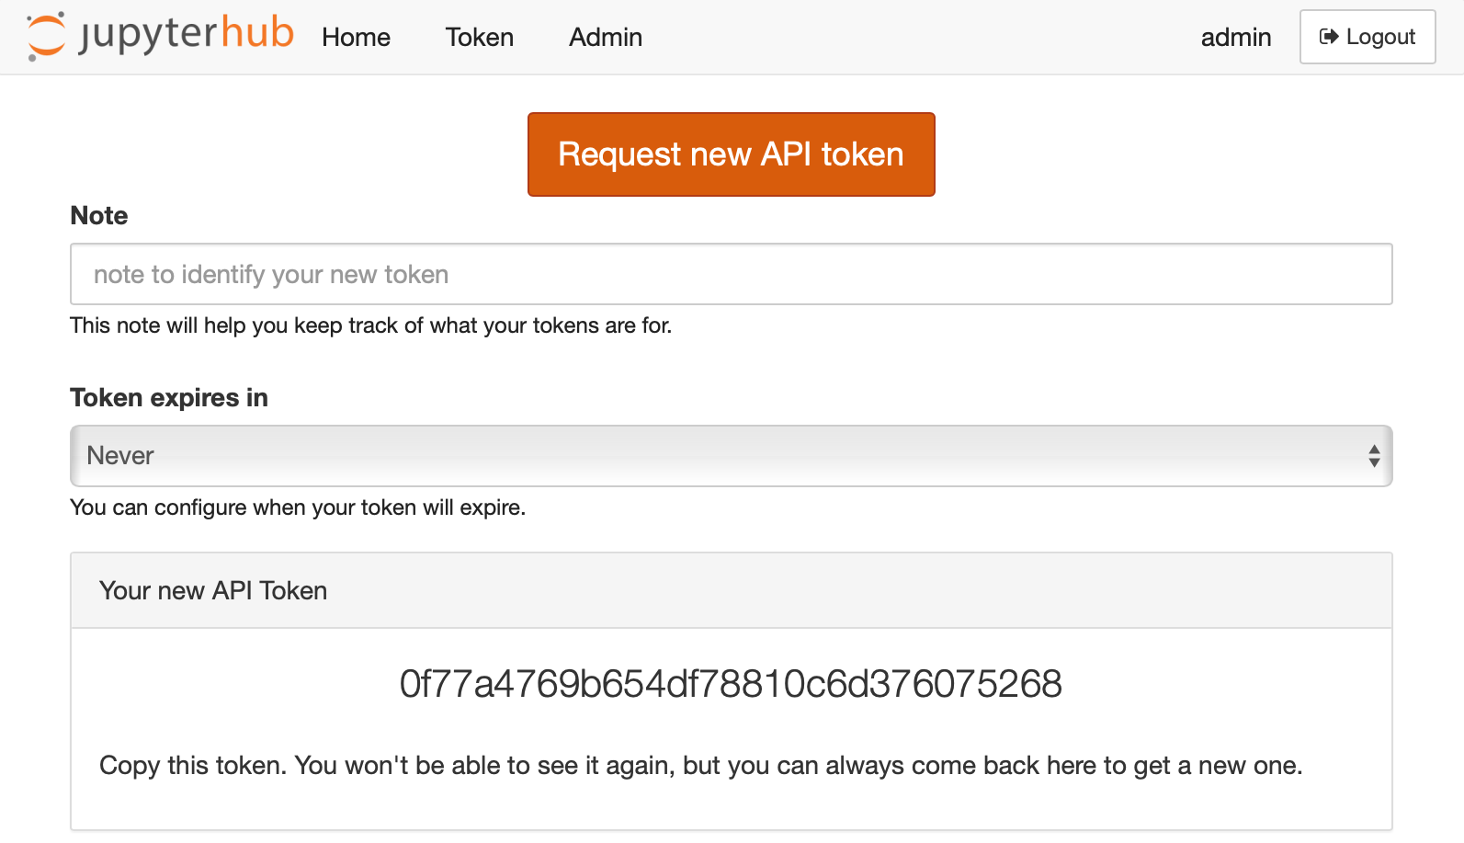Expand the combo box currently showing Never
Image resolution: width=1464 pixels, height=843 pixels.
[x=731, y=455]
